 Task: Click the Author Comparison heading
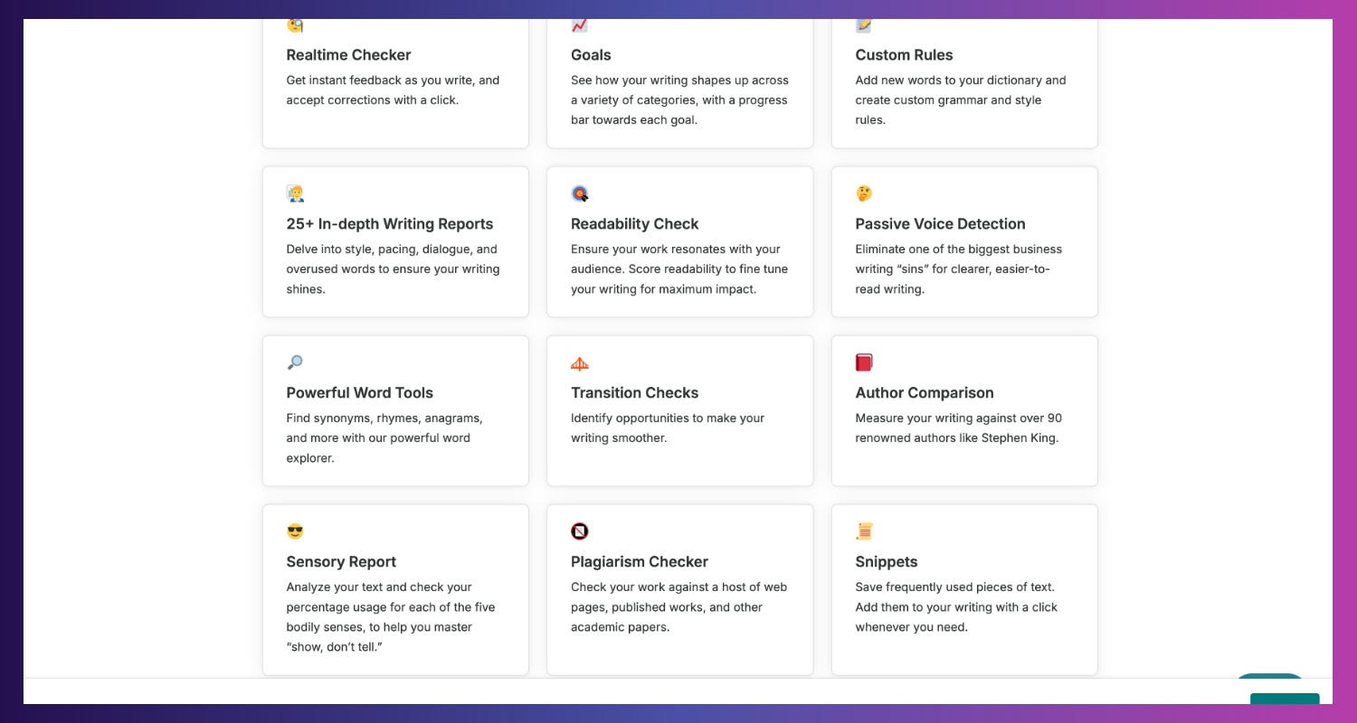click(925, 393)
